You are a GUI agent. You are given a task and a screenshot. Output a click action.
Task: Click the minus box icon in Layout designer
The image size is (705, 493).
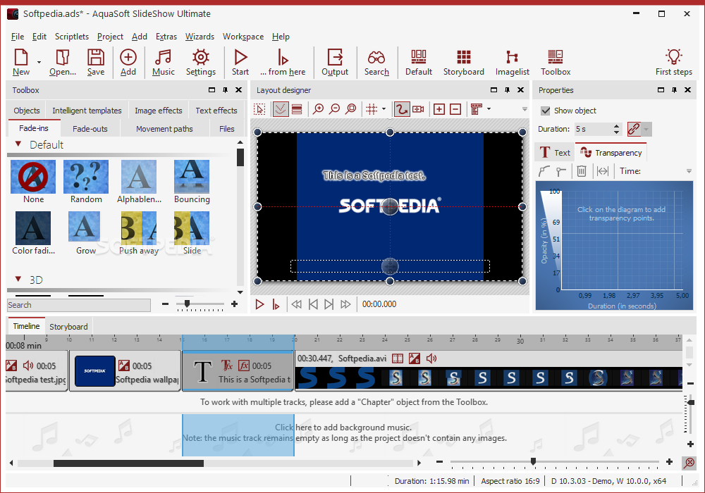coord(455,109)
